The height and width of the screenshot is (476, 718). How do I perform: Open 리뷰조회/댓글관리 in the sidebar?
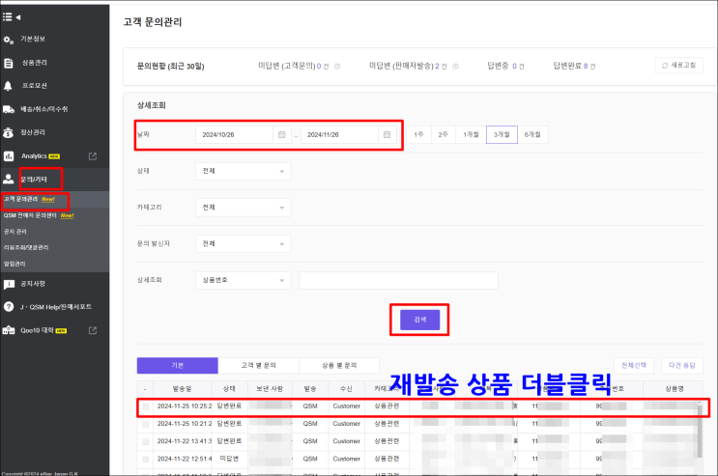click(x=26, y=247)
